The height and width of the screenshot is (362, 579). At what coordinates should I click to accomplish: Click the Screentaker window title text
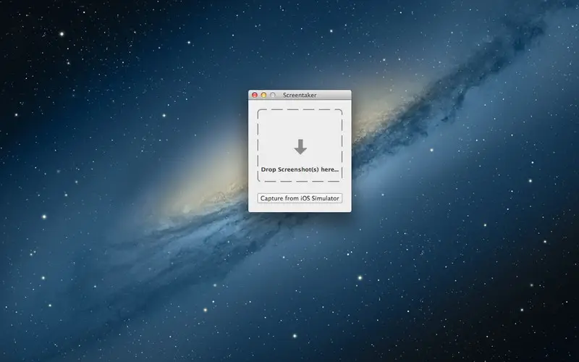tap(300, 95)
